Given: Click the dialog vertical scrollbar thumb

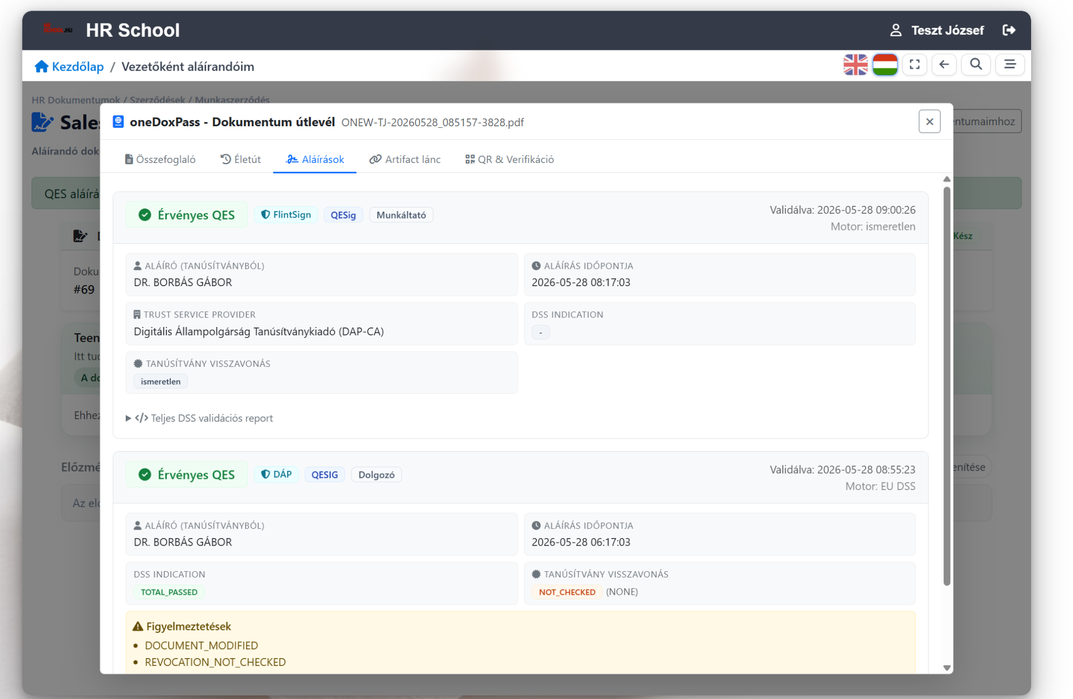Looking at the screenshot, I should coord(947,386).
